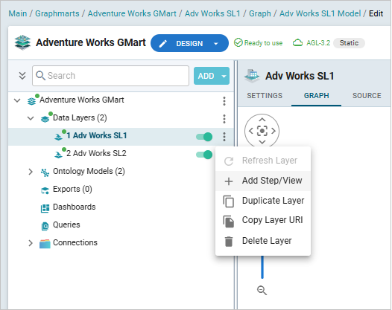The image size is (392, 310).
Task: Click the 1 Adv Works SL1 kebab menu
Action: (224, 137)
